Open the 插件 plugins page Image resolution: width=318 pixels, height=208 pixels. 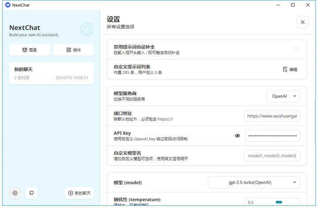73,50
